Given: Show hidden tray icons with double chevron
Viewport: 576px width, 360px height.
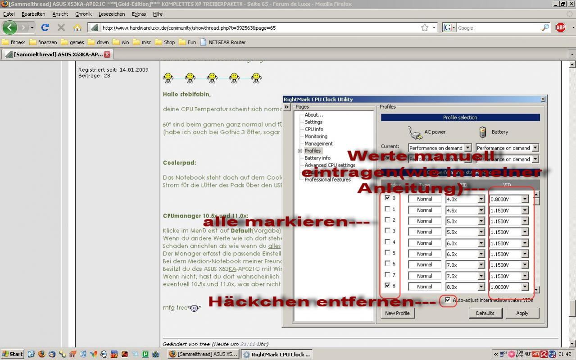Looking at the screenshot, I should point(496,354).
